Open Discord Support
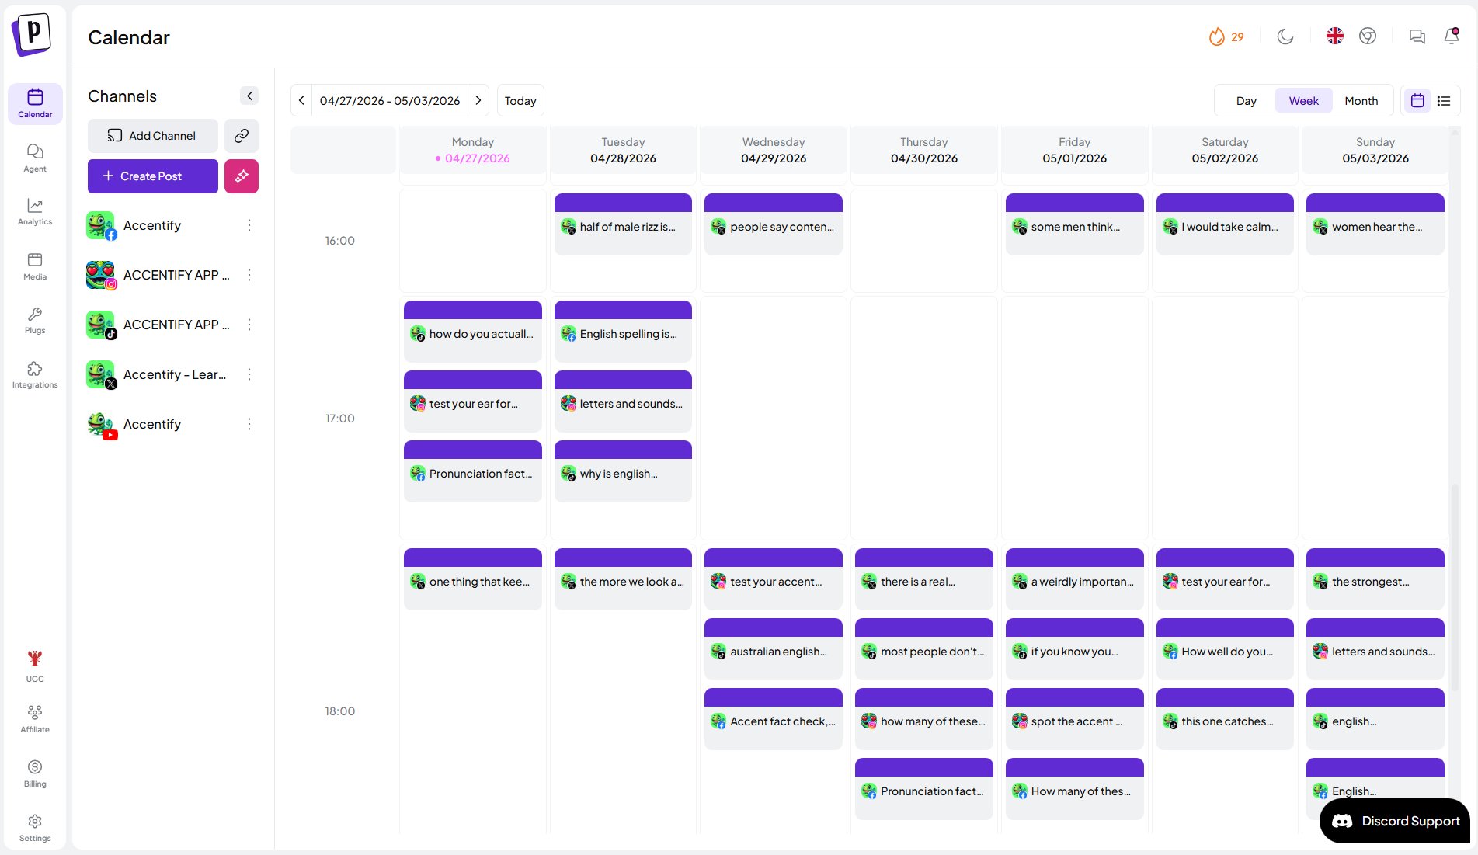The height and width of the screenshot is (855, 1478). pyautogui.click(x=1395, y=821)
